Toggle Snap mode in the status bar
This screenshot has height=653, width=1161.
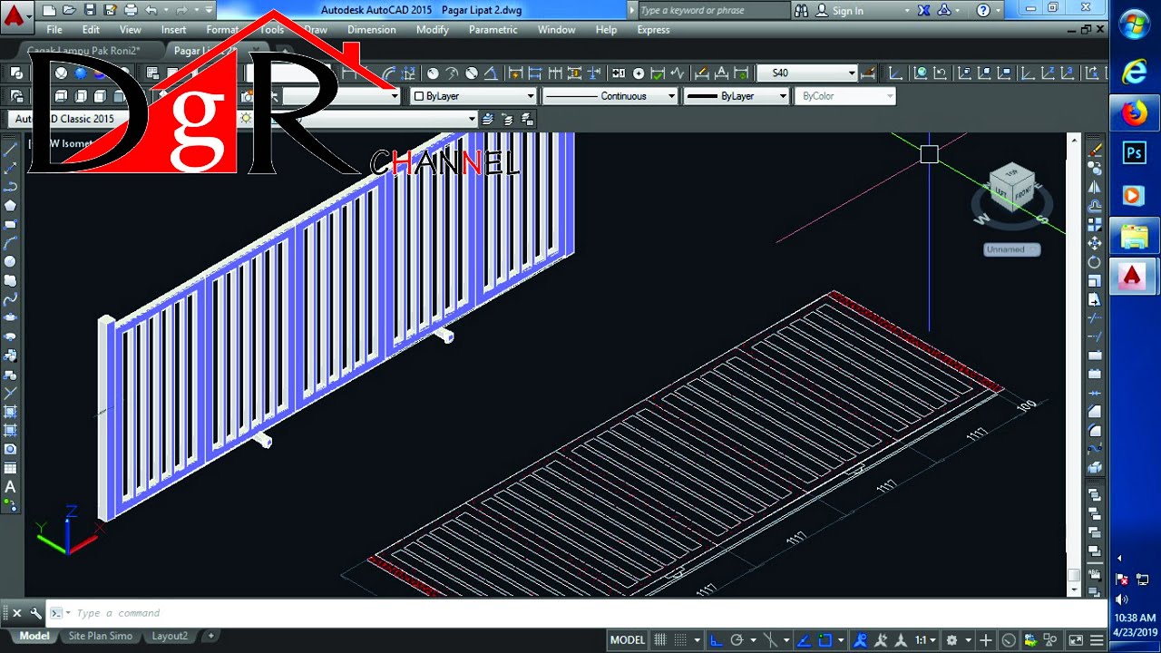[680, 640]
